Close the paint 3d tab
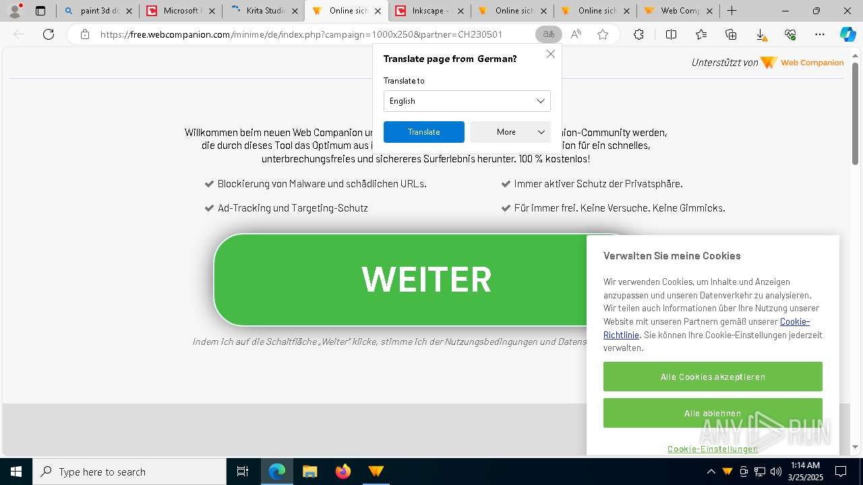The height and width of the screenshot is (485, 863). pyautogui.click(x=129, y=11)
